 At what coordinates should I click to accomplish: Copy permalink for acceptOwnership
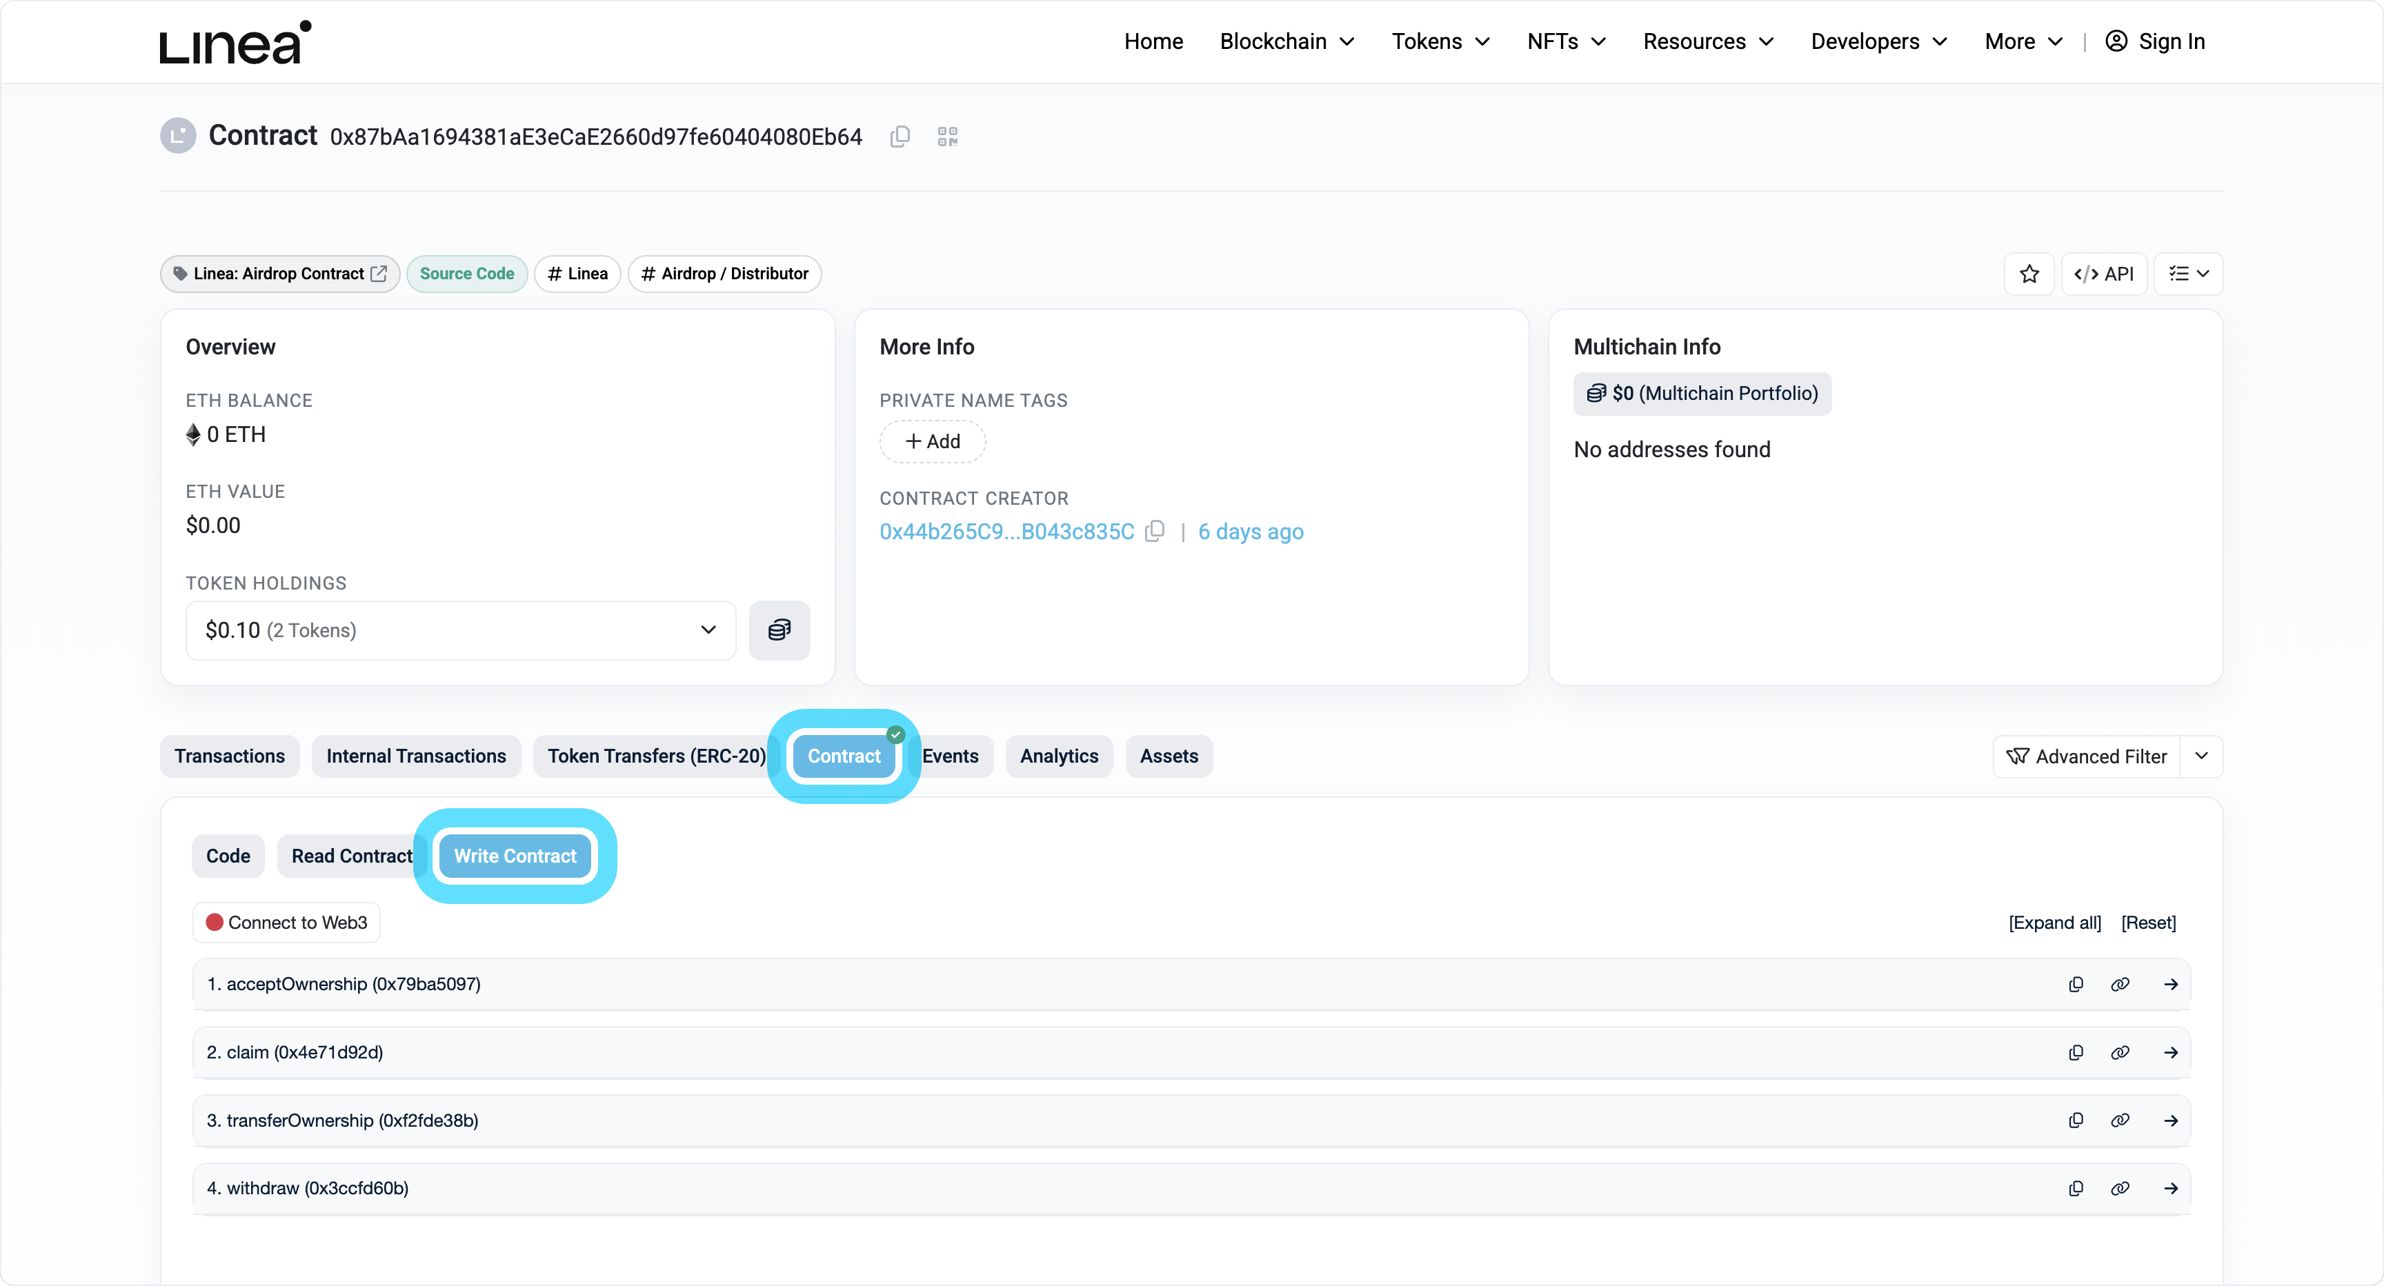2120,985
